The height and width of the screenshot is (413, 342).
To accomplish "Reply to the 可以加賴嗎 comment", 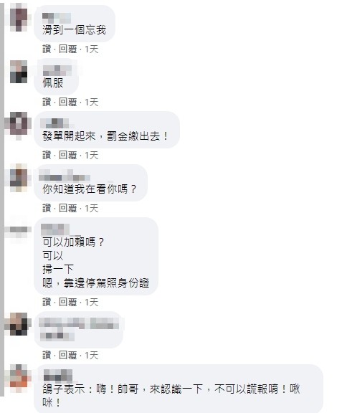I will (67, 302).
